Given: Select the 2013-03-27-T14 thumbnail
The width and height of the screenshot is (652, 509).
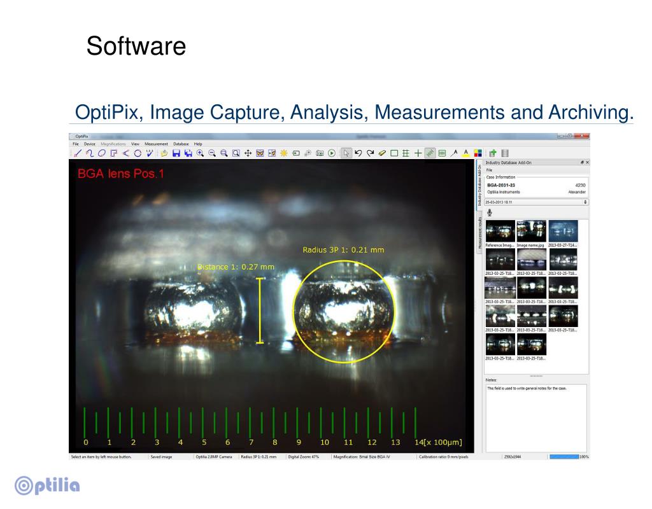Looking at the screenshot, I should click(563, 232).
